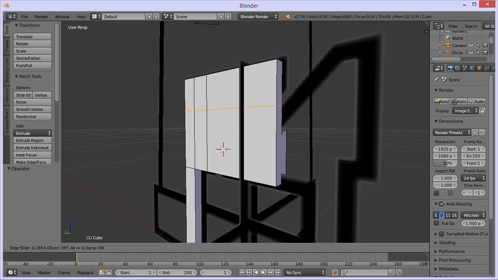
Task: Open the Object properties tab (cube icon)
Action: coord(479,68)
